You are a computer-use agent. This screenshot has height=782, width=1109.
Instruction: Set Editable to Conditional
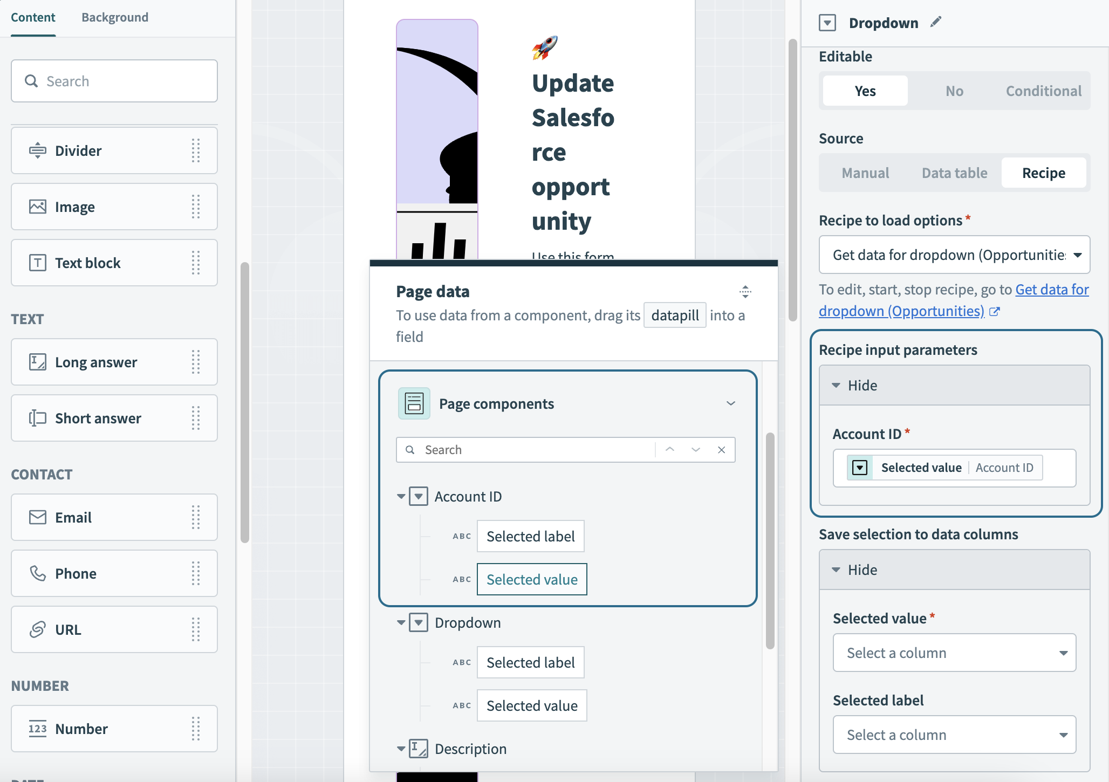tap(1044, 91)
